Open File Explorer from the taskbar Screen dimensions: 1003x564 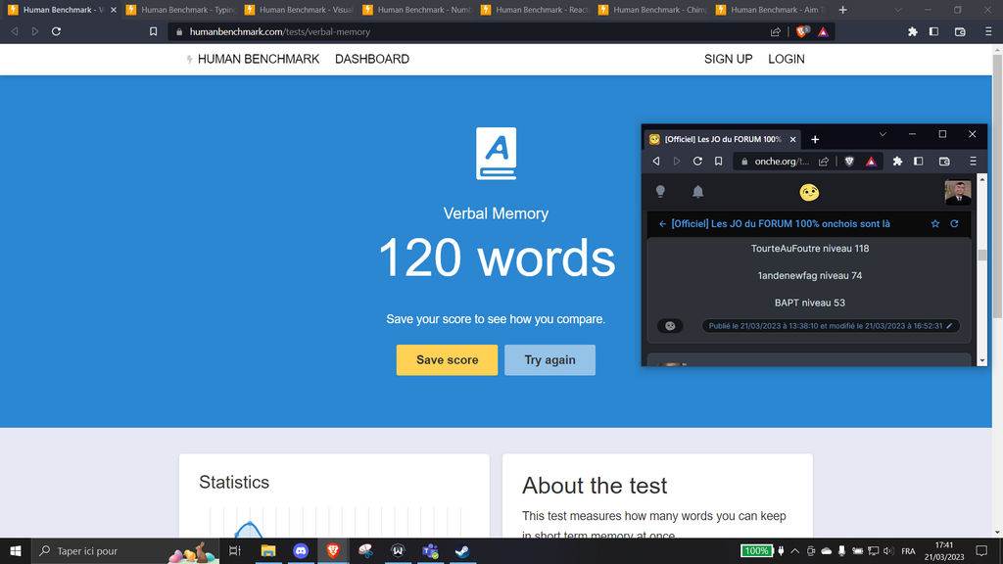click(x=268, y=550)
